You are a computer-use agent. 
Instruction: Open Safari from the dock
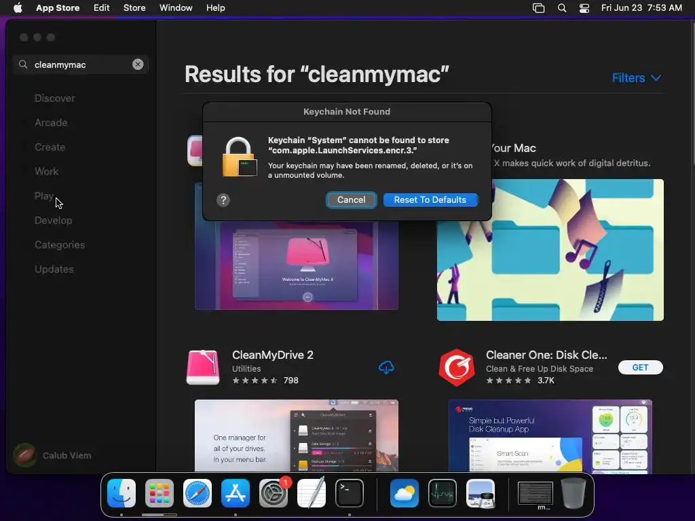[198, 493]
